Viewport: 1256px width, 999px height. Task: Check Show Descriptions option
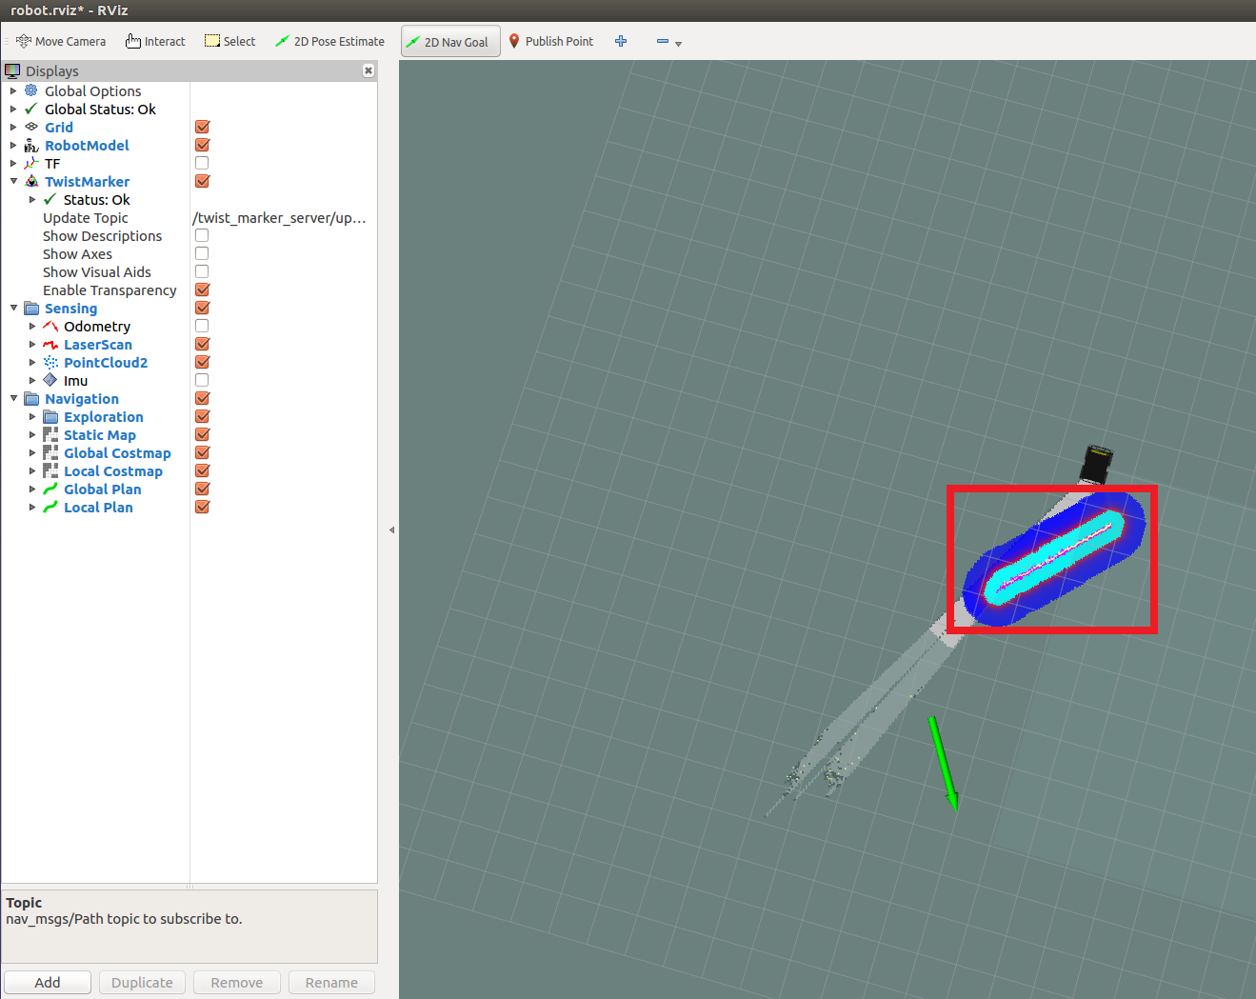tap(202, 235)
